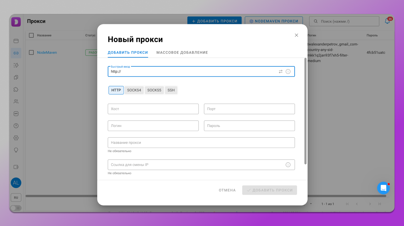Open the API section from the sidebar

point(16,114)
